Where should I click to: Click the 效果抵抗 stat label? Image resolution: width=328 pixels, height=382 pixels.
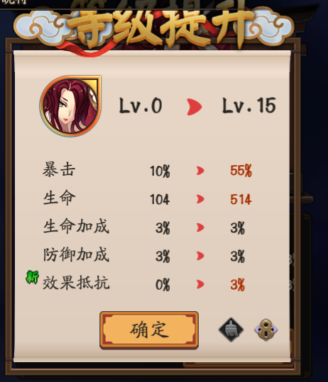coord(76,283)
